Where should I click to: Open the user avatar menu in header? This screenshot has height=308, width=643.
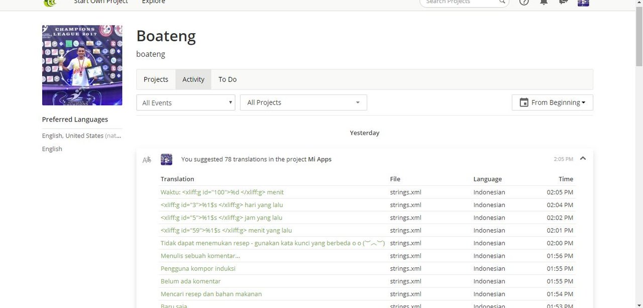[x=583, y=2]
